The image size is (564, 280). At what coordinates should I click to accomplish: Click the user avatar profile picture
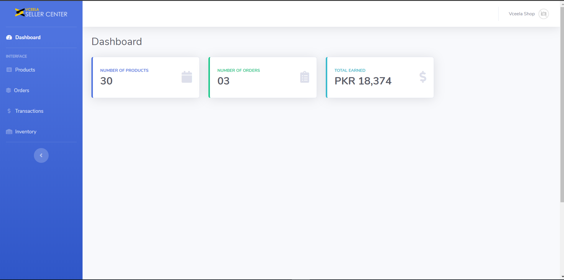pyautogui.click(x=543, y=14)
